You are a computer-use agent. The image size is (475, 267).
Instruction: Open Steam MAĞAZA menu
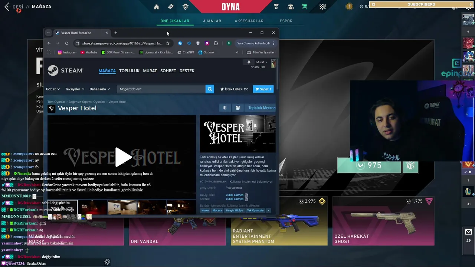tap(107, 71)
